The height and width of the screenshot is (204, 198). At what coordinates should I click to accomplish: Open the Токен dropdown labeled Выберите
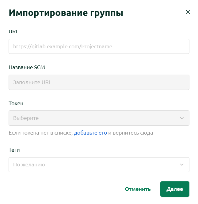click(x=99, y=118)
